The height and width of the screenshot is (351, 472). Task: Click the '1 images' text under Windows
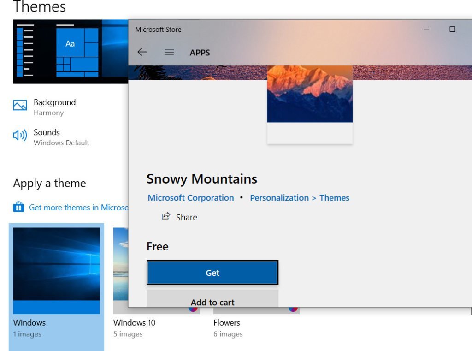coord(27,334)
